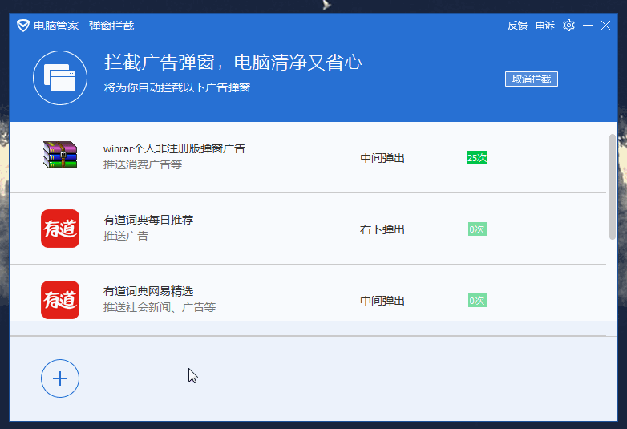The image size is (627, 429).
Task: Close the 弹窗拦截 window
Action: [x=605, y=26]
